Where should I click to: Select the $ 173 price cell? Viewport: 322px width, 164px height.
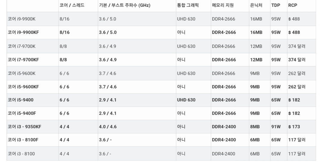point(294,127)
